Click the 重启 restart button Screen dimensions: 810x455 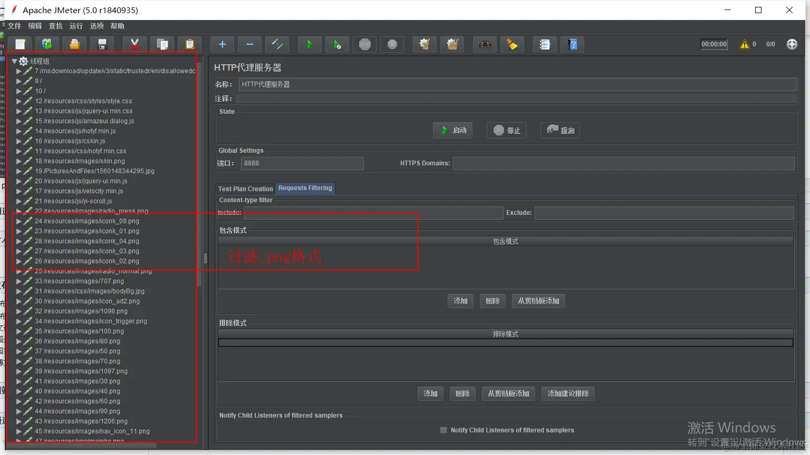click(x=560, y=130)
